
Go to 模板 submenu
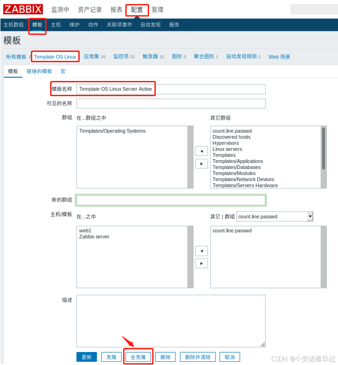click(37, 25)
